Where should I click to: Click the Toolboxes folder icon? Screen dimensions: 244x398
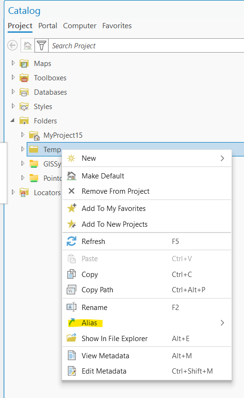click(x=24, y=78)
